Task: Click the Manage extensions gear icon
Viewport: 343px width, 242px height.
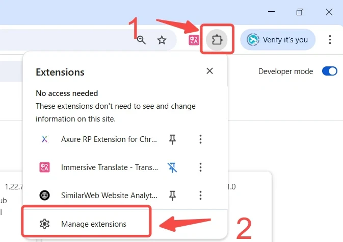Action: point(44,224)
